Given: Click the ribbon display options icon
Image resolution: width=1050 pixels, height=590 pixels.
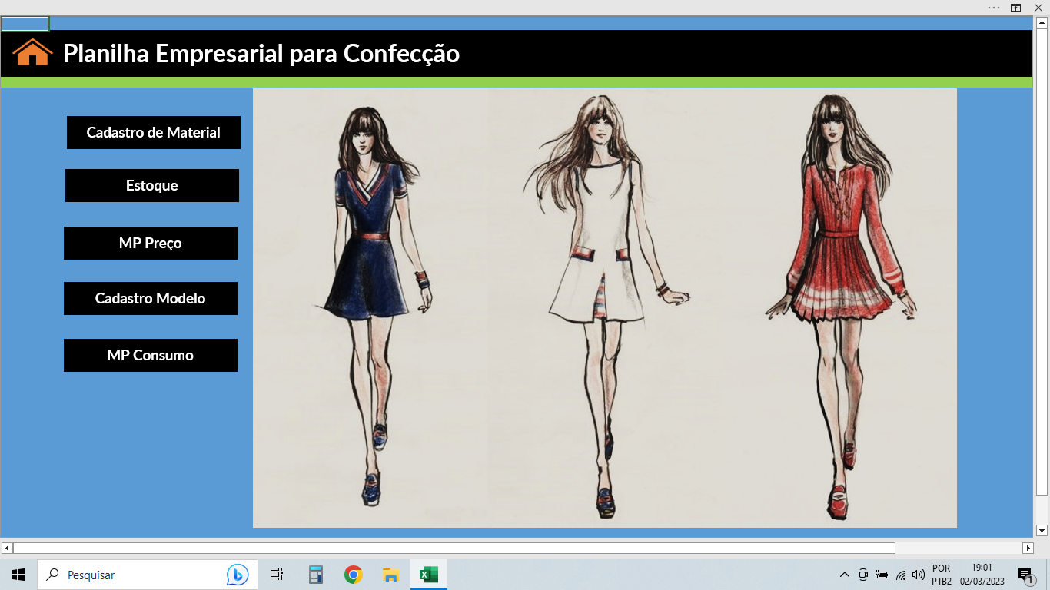Looking at the screenshot, I should [1015, 8].
